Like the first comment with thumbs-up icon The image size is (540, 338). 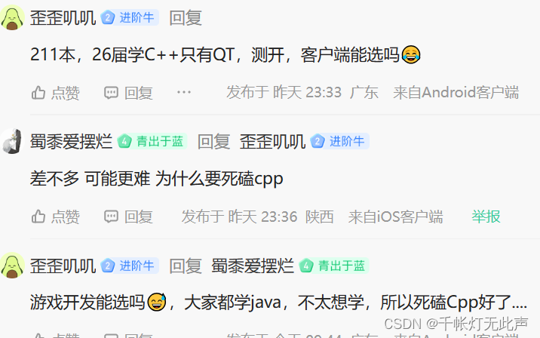coord(38,93)
